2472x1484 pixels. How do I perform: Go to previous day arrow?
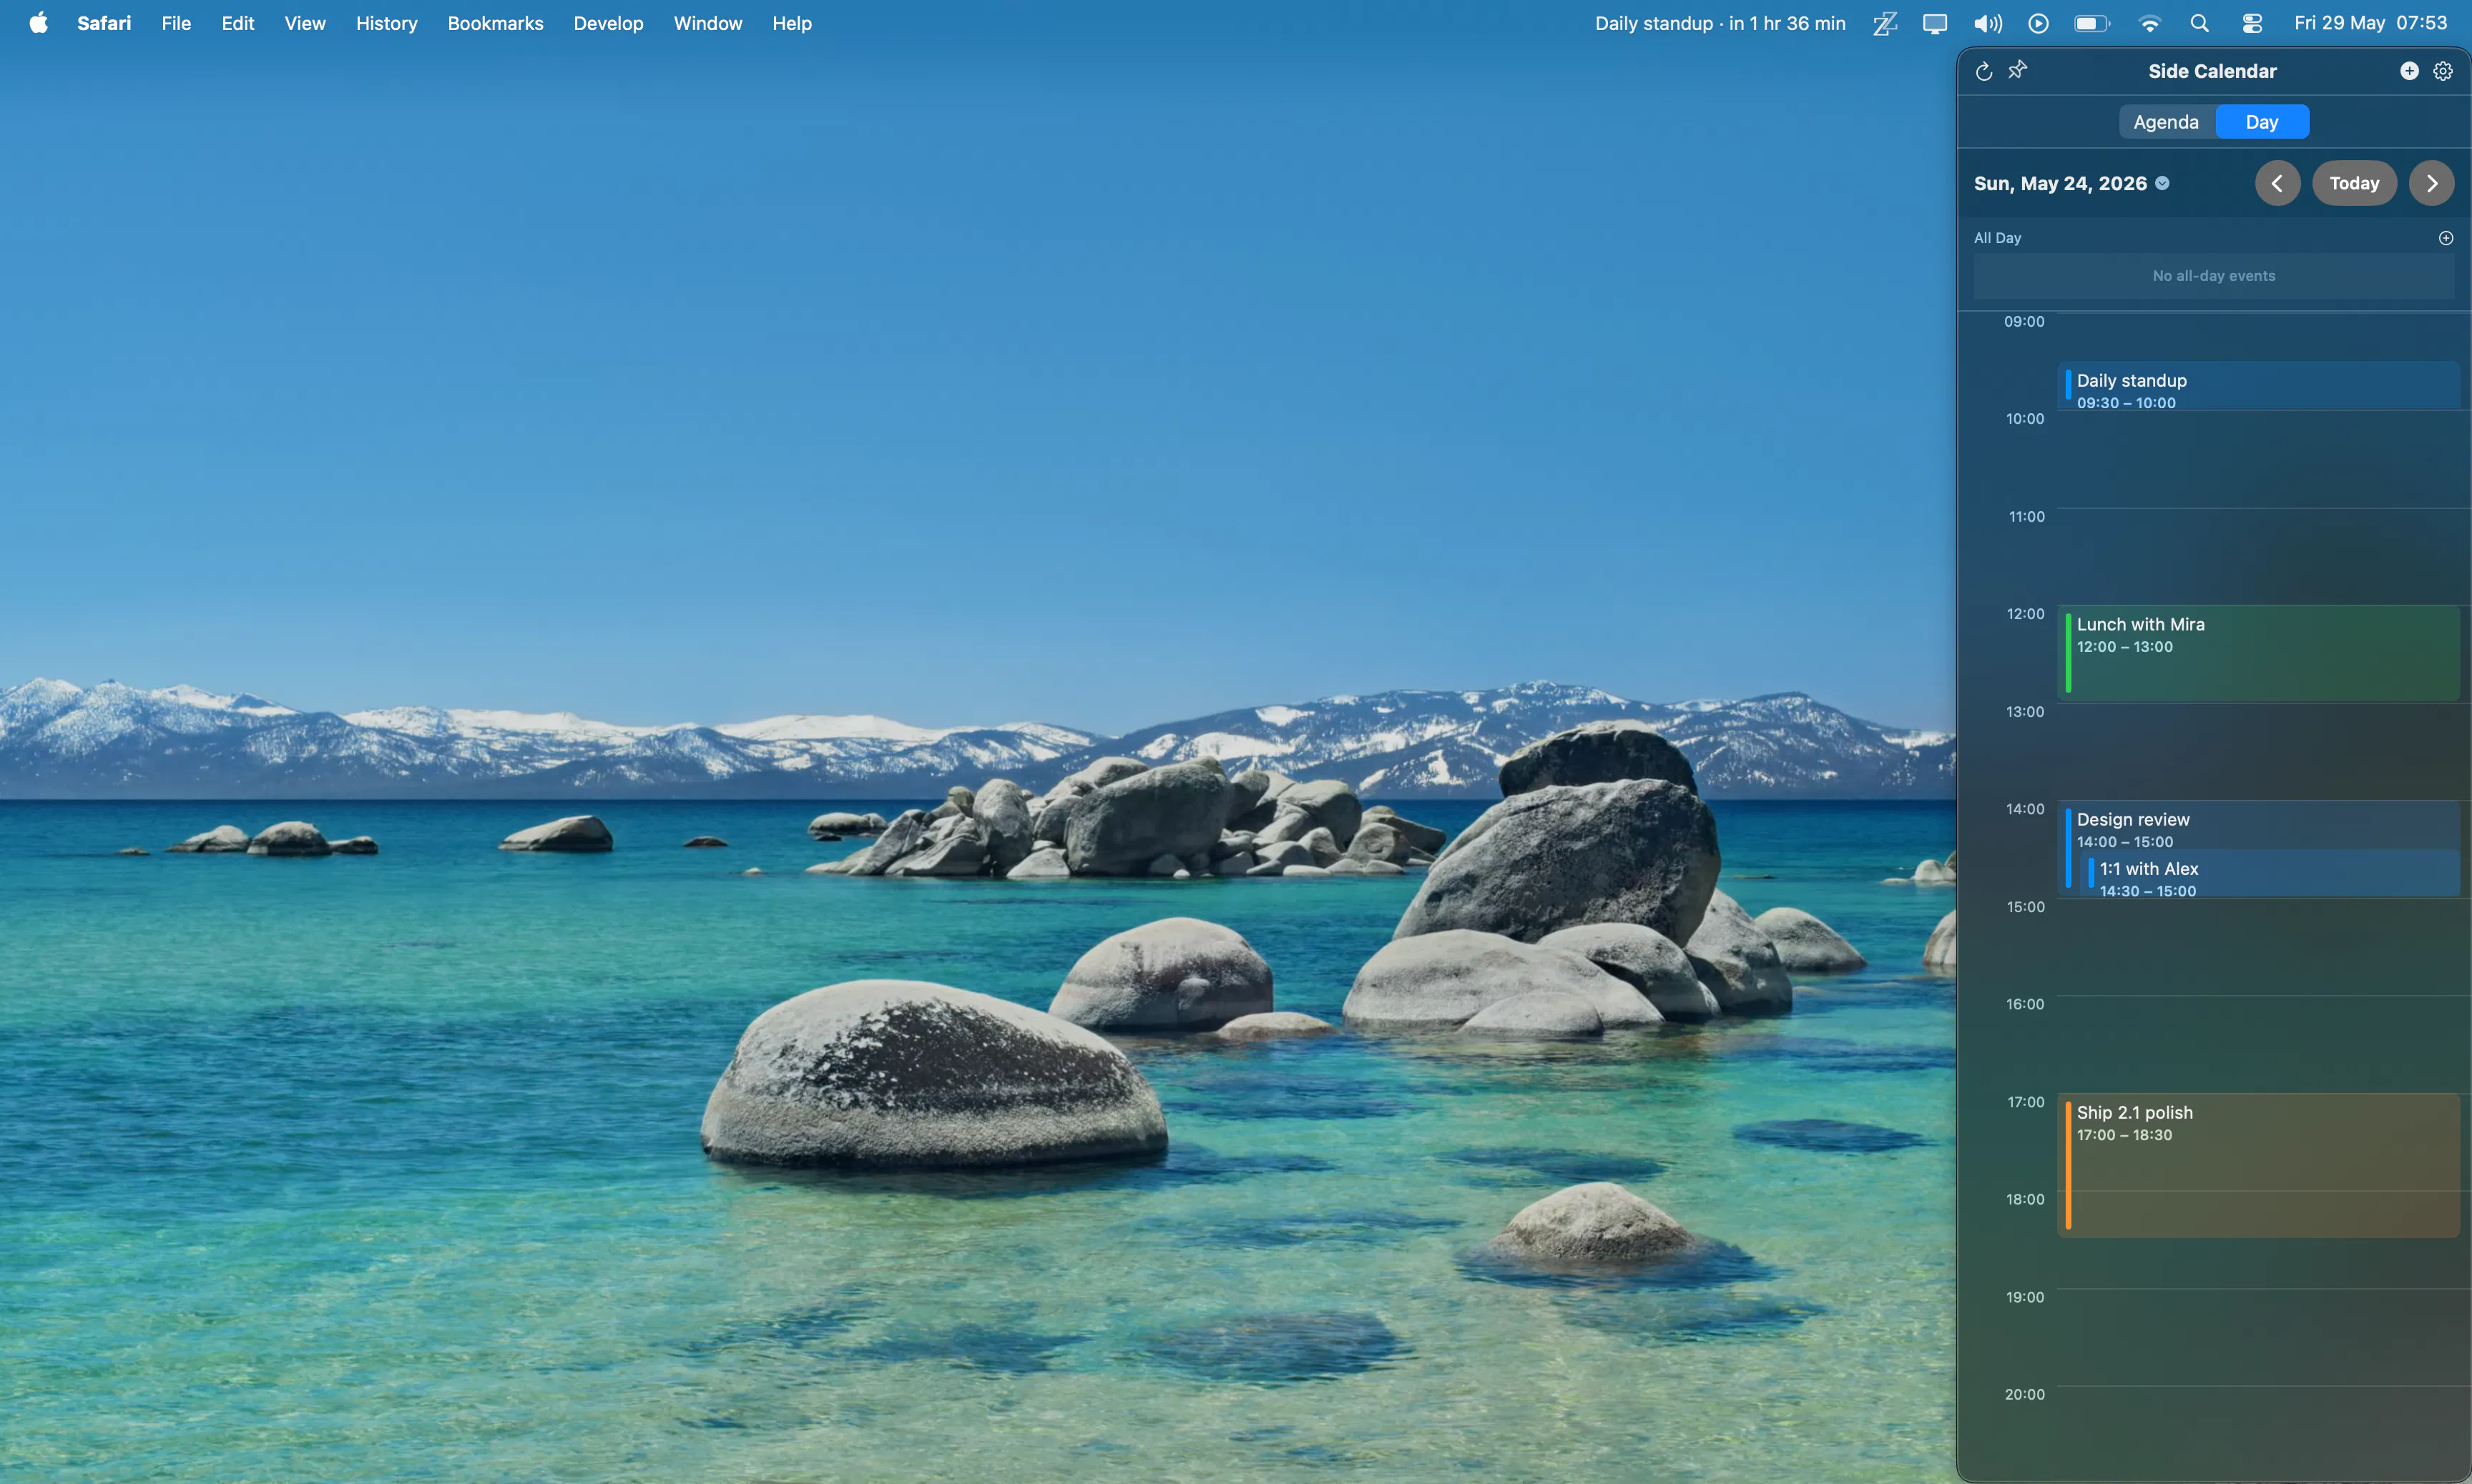coord(2277,183)
